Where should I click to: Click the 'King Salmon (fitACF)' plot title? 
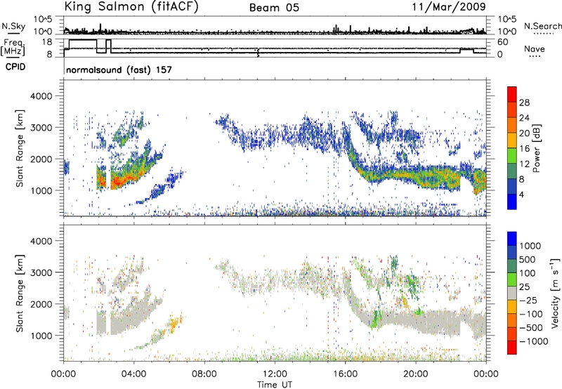[131, 7]
